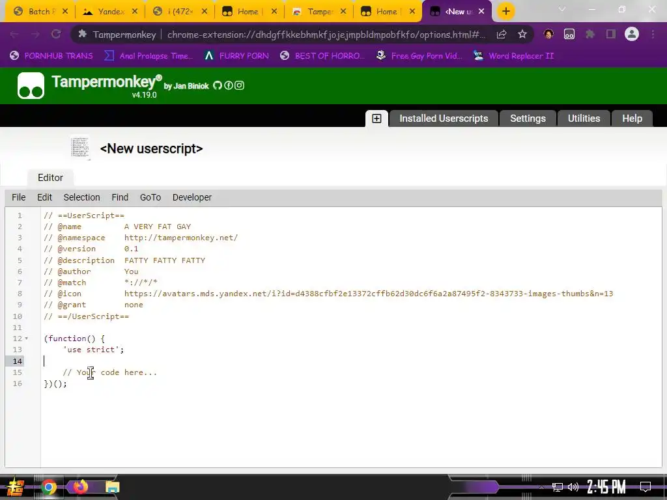
Task: Click the Tampermonkey logo icon
Action: point(31,85)
